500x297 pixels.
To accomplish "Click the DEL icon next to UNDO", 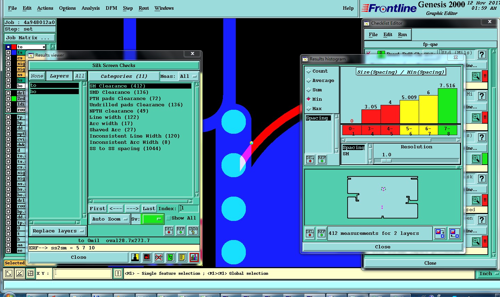I will click(169, 231).
